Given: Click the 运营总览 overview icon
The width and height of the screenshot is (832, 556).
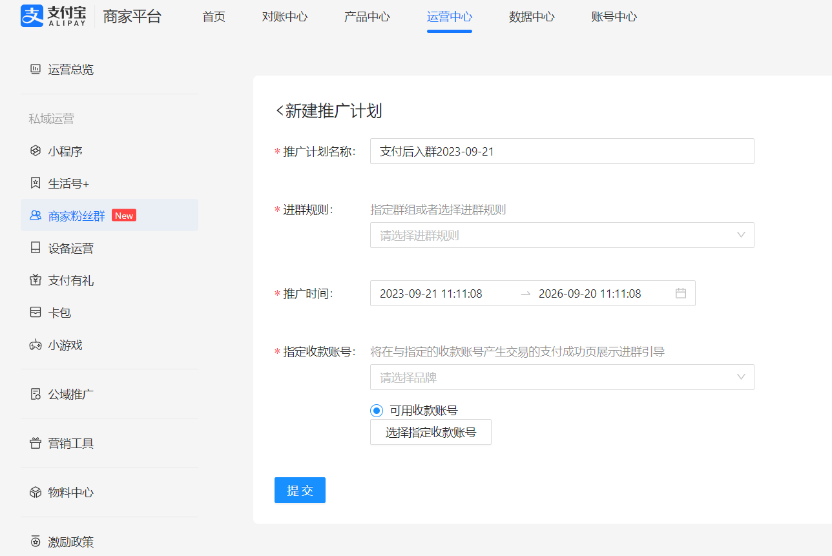Looking at the screenshot, I should (36, 70).
